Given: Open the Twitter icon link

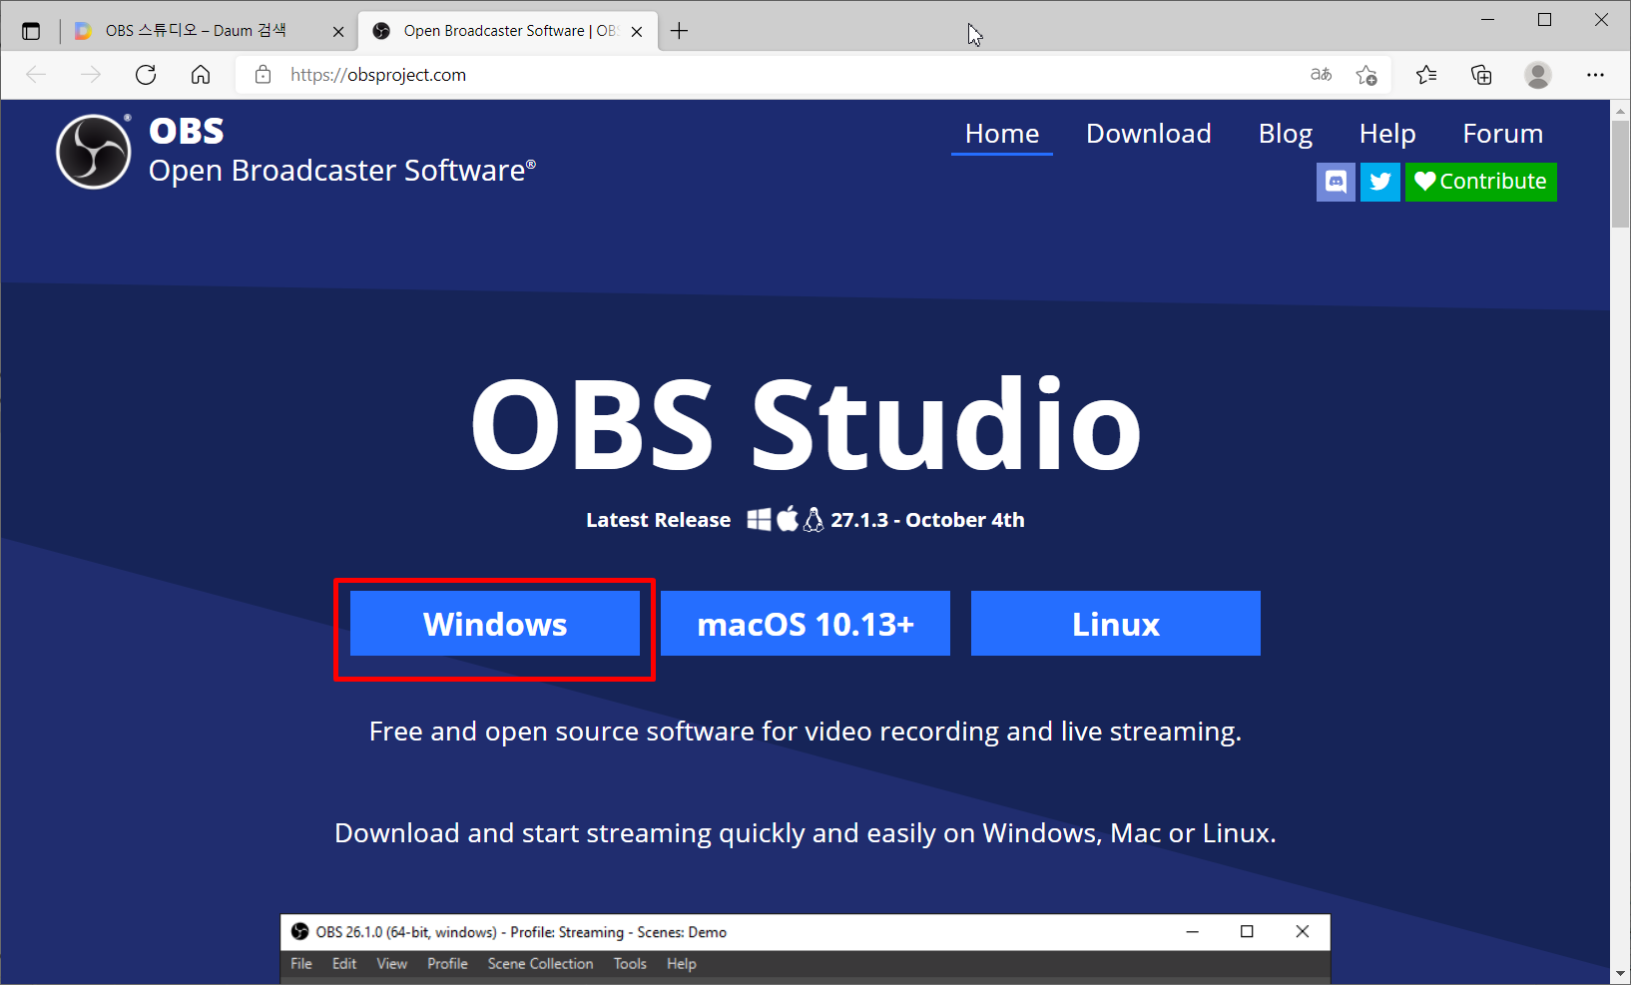Looking at the screenshot, I should tap(1380, 182).
